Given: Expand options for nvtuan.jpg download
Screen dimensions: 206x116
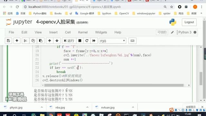Looking at the screenshot, I should coord(133,107).
